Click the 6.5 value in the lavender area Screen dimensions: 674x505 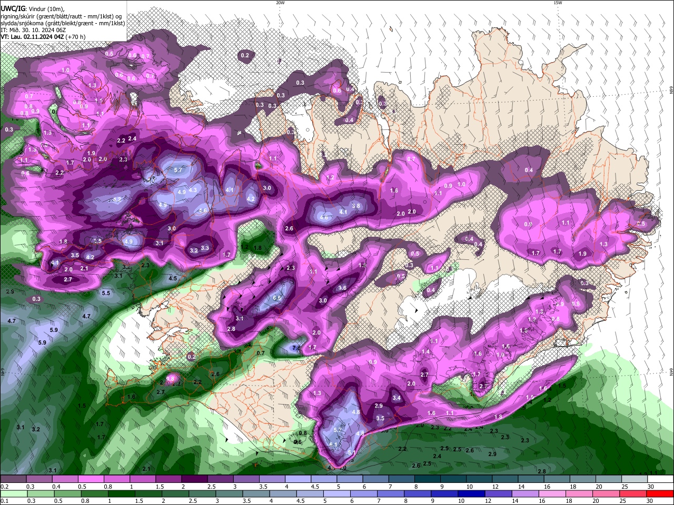[277, 298]
